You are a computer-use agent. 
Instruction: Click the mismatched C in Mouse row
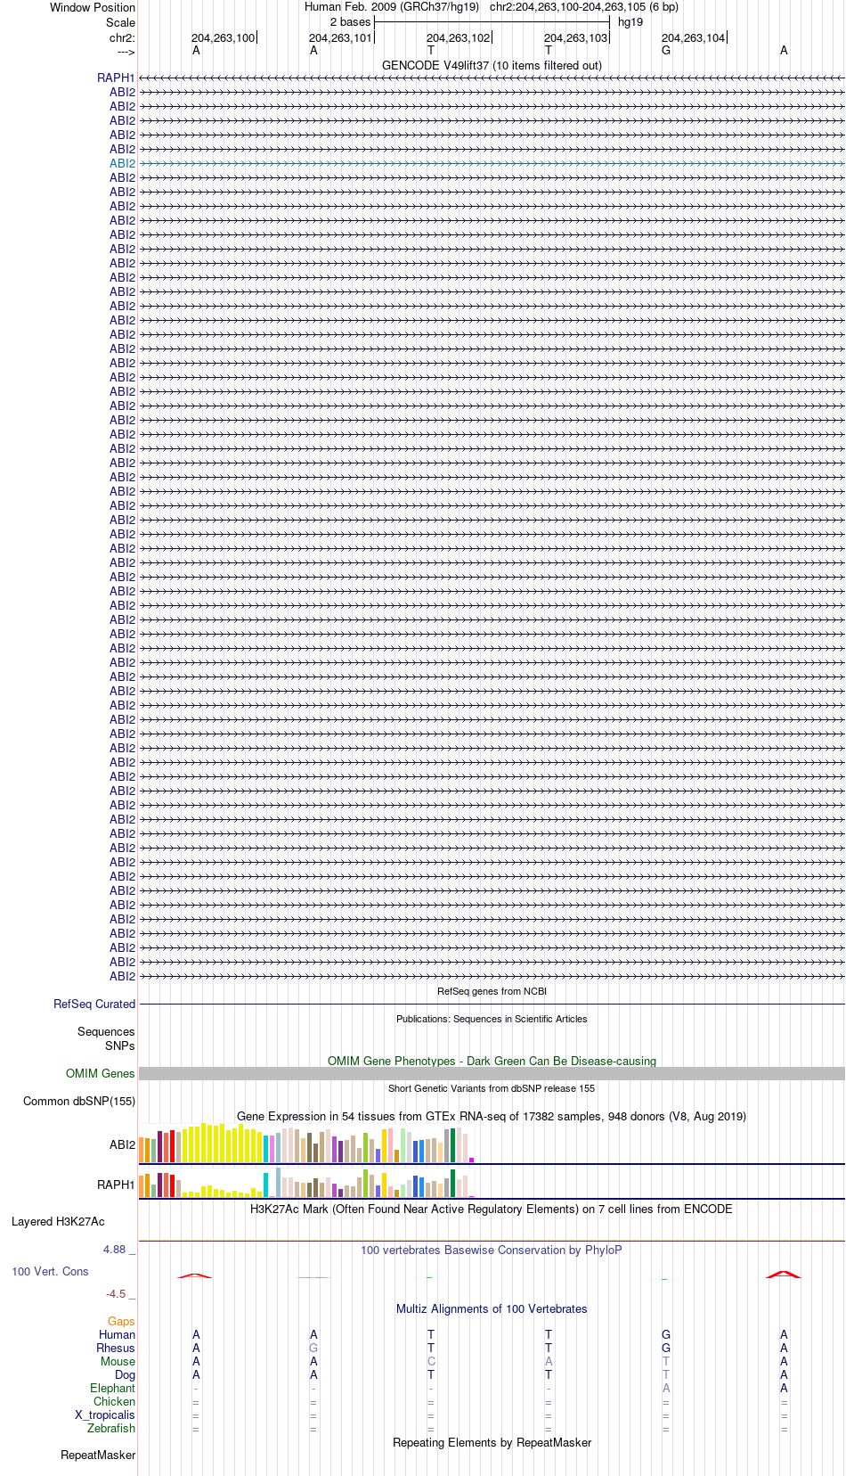(431, 1362)
